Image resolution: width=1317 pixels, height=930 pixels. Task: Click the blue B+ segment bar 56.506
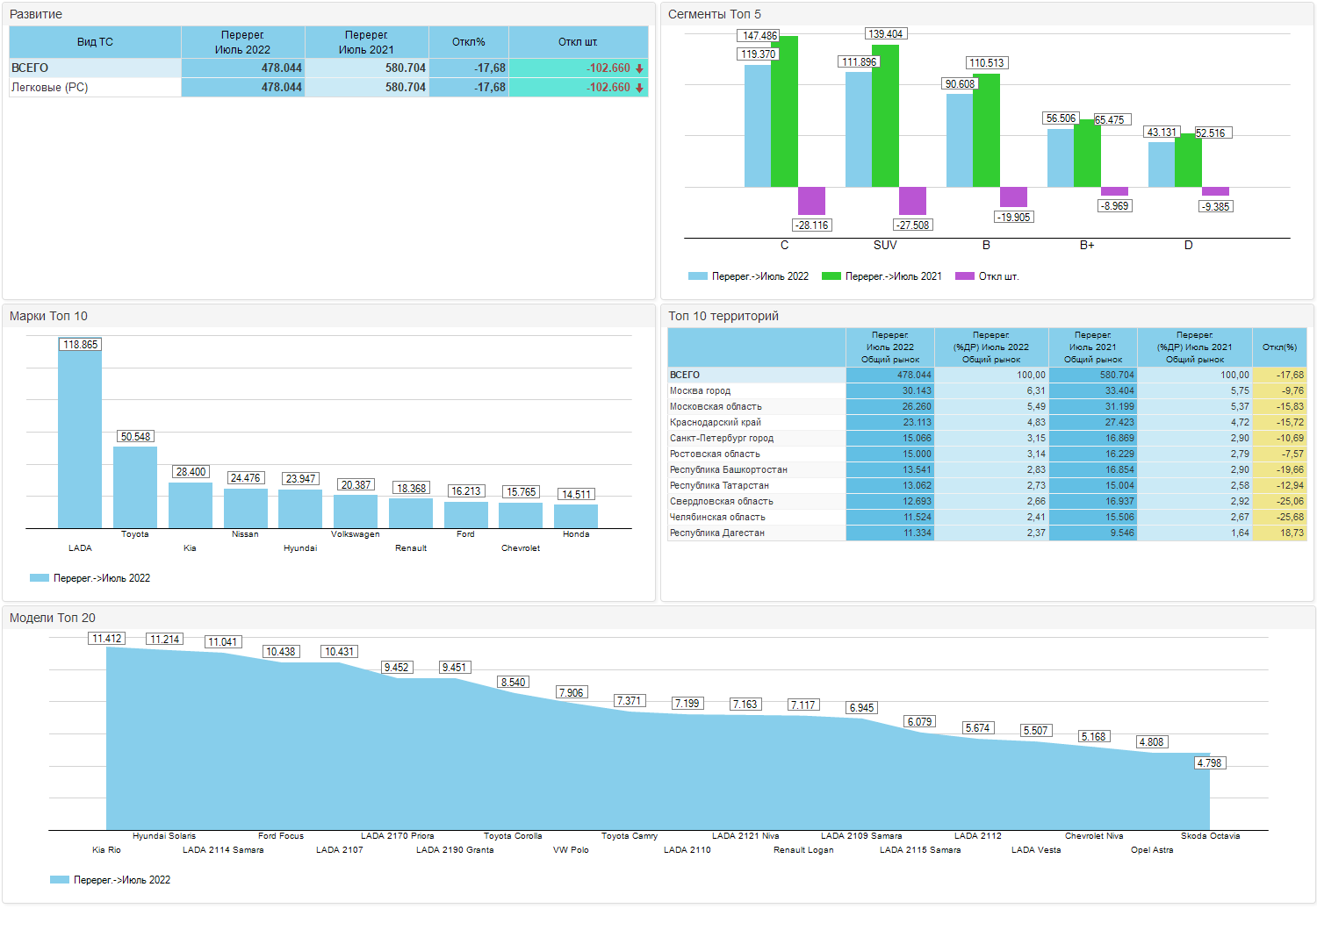pos(1061,158)
